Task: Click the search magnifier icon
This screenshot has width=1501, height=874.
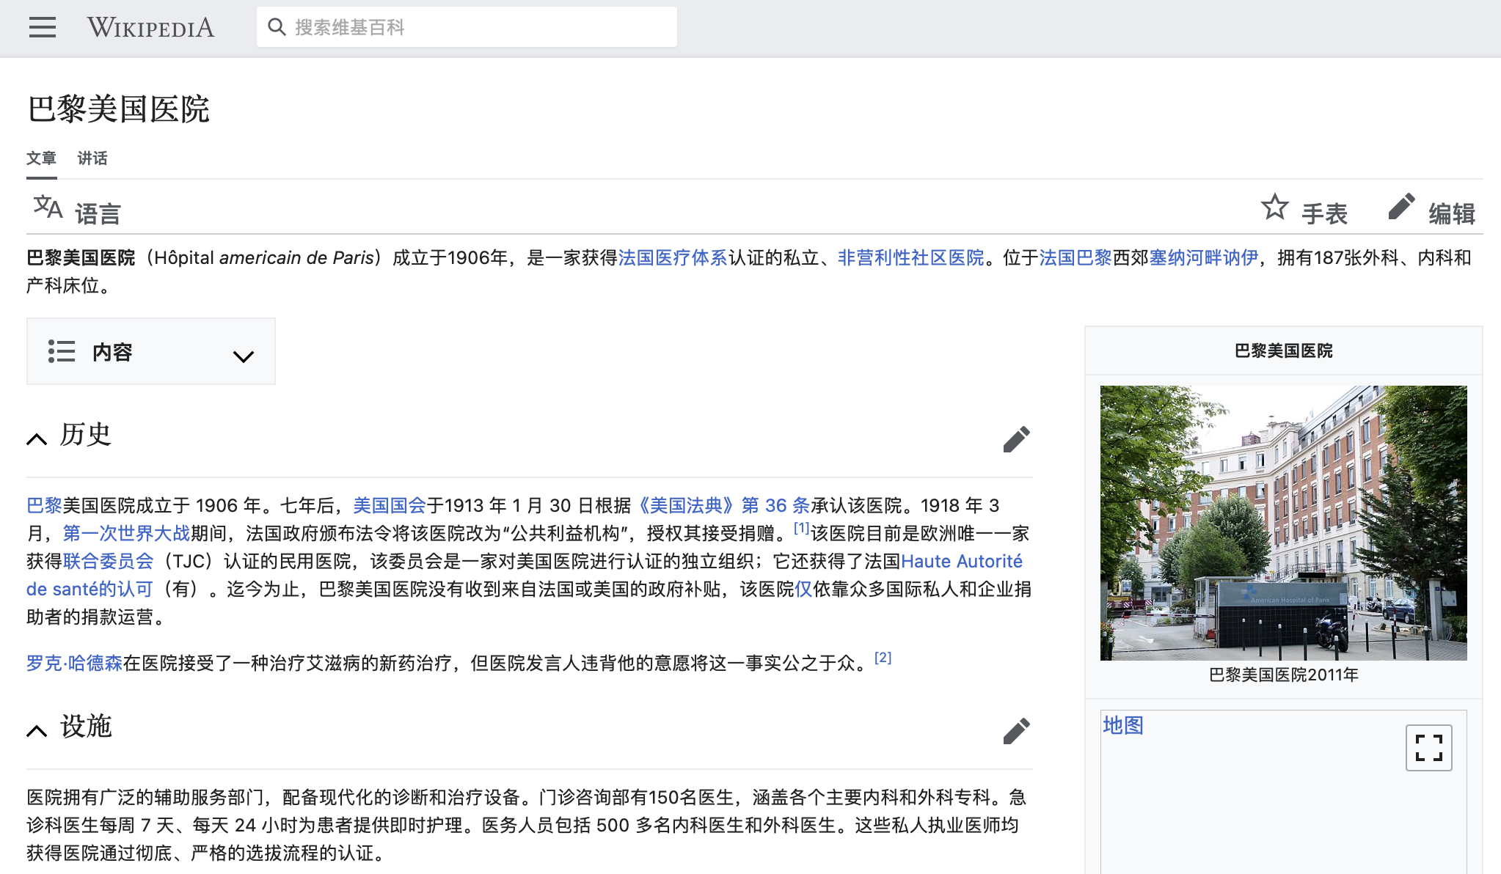Action: [x=276, y=27]
